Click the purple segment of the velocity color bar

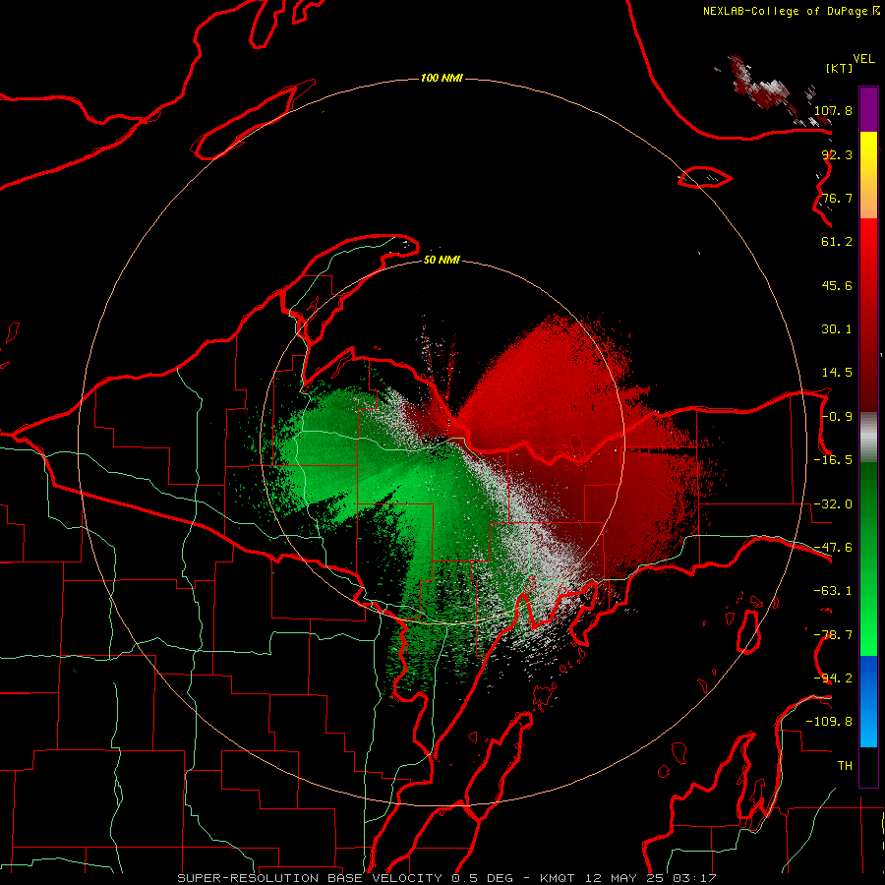(868, 109)
